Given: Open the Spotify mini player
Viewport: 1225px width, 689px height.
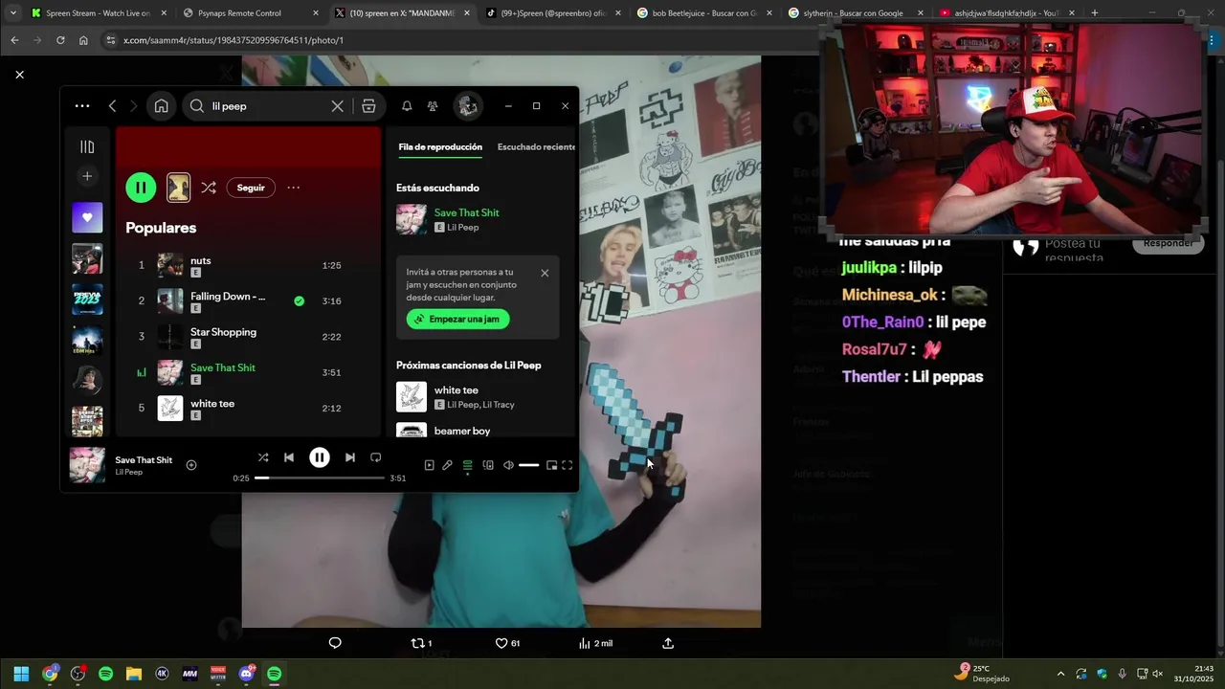Looking at the screenshot, I should click(551, 465).
